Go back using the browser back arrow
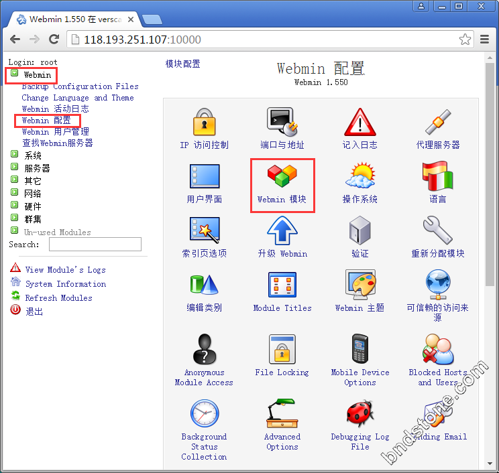 pyautogui.click(x=15, y=40)
